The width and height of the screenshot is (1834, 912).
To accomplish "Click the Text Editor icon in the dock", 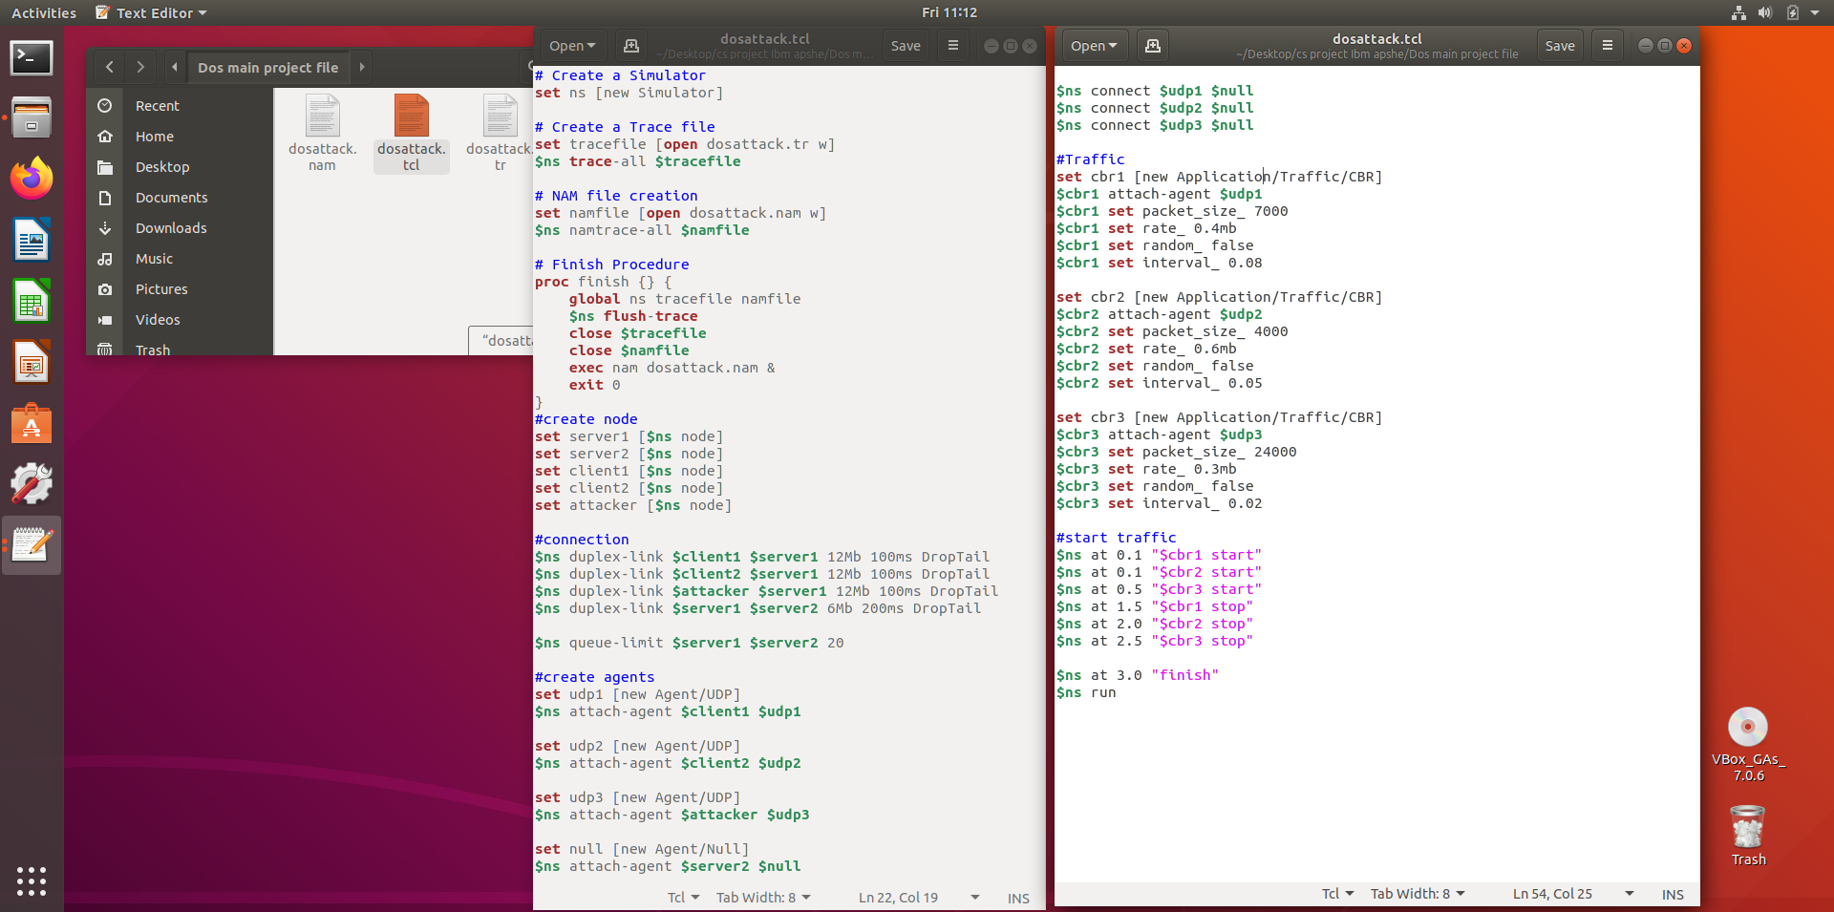I will tap(32, 545).
